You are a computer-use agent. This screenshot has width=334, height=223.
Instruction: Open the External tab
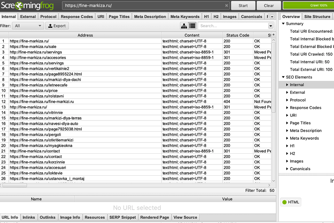28,17
